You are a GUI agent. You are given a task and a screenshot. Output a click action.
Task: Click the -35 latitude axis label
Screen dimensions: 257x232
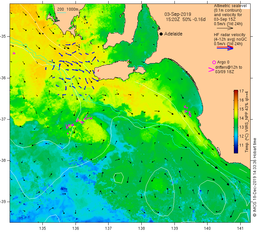(3, 36)
